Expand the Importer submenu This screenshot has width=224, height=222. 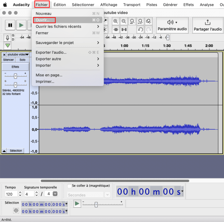point(67,65)
